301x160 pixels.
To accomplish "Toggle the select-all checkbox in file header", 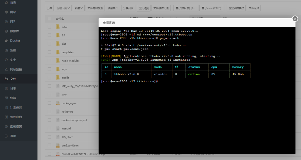I will click(49, 19).
